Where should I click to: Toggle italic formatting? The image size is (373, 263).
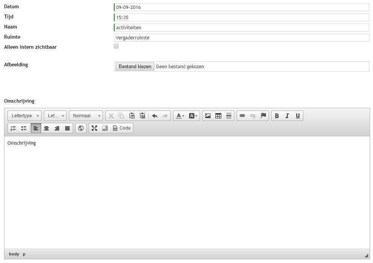[287, 116]
